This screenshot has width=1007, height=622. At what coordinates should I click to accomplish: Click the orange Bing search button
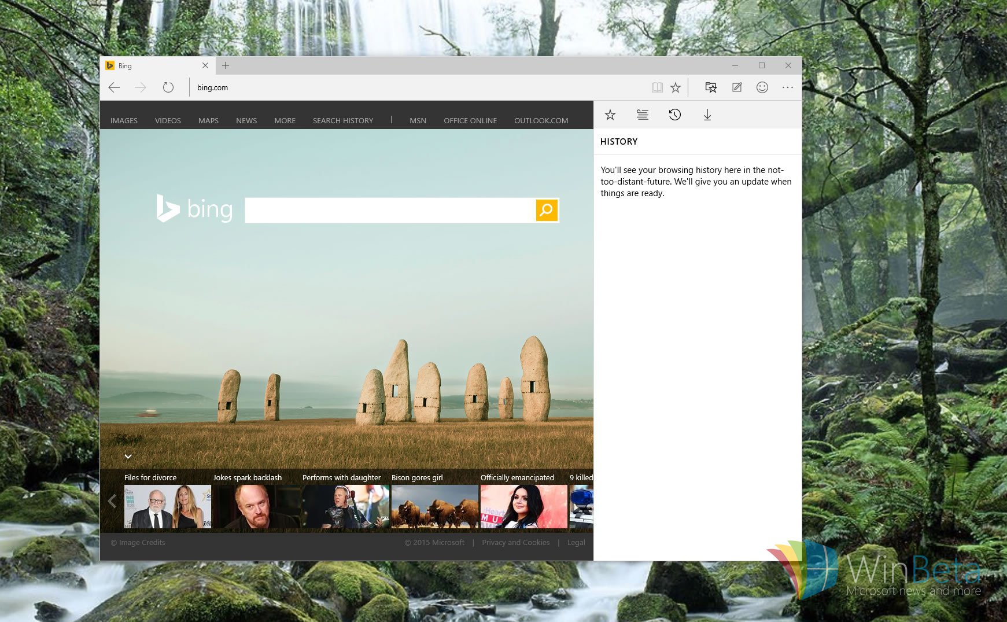pyautogui.click(x=547, y=210)
